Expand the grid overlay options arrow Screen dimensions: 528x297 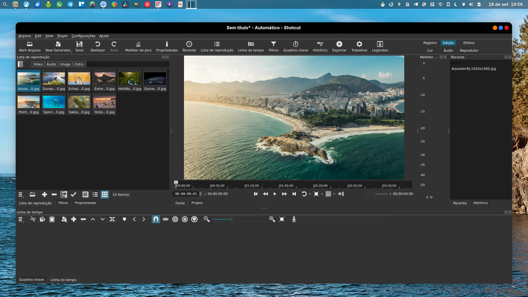[334, 194]
